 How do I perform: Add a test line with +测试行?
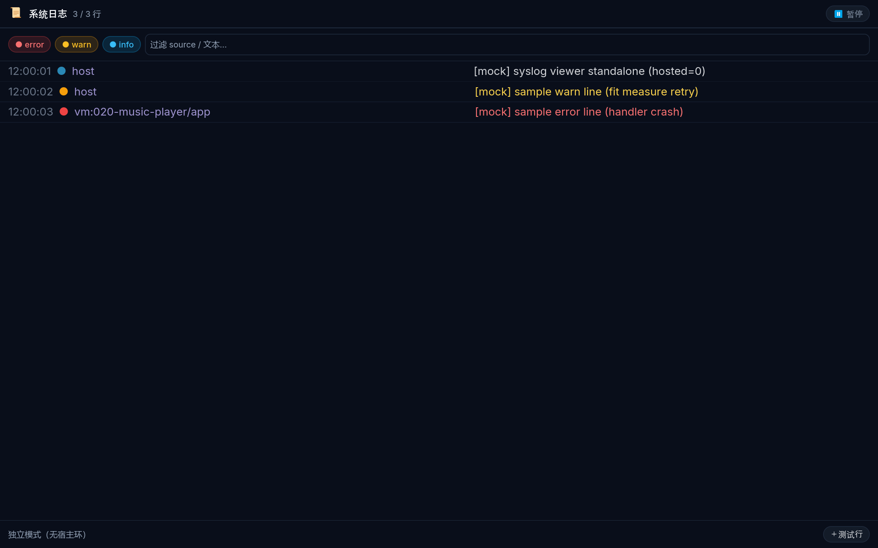point(846,534)
